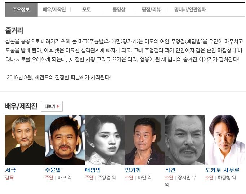
Task: Expand cast list via red arrow chevron
Action: coord(58,106)
